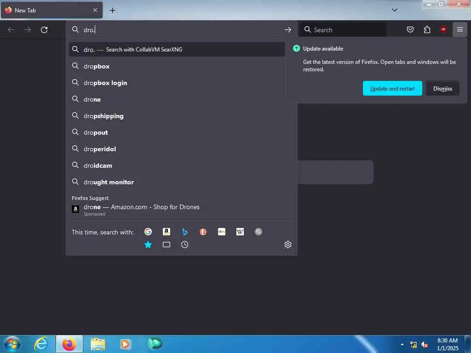The height and width of the screenshot is (353, 471).
Task: Save to Pocket icon
Action: pyautogui.click(x=410, y=29)
